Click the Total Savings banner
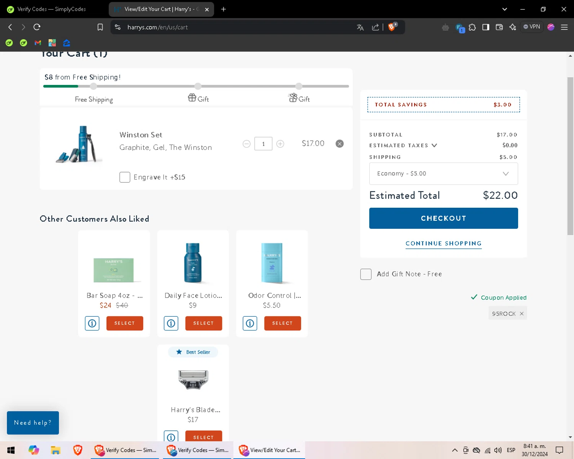Viewport: 574px width, 459px height. coord(444,105)
